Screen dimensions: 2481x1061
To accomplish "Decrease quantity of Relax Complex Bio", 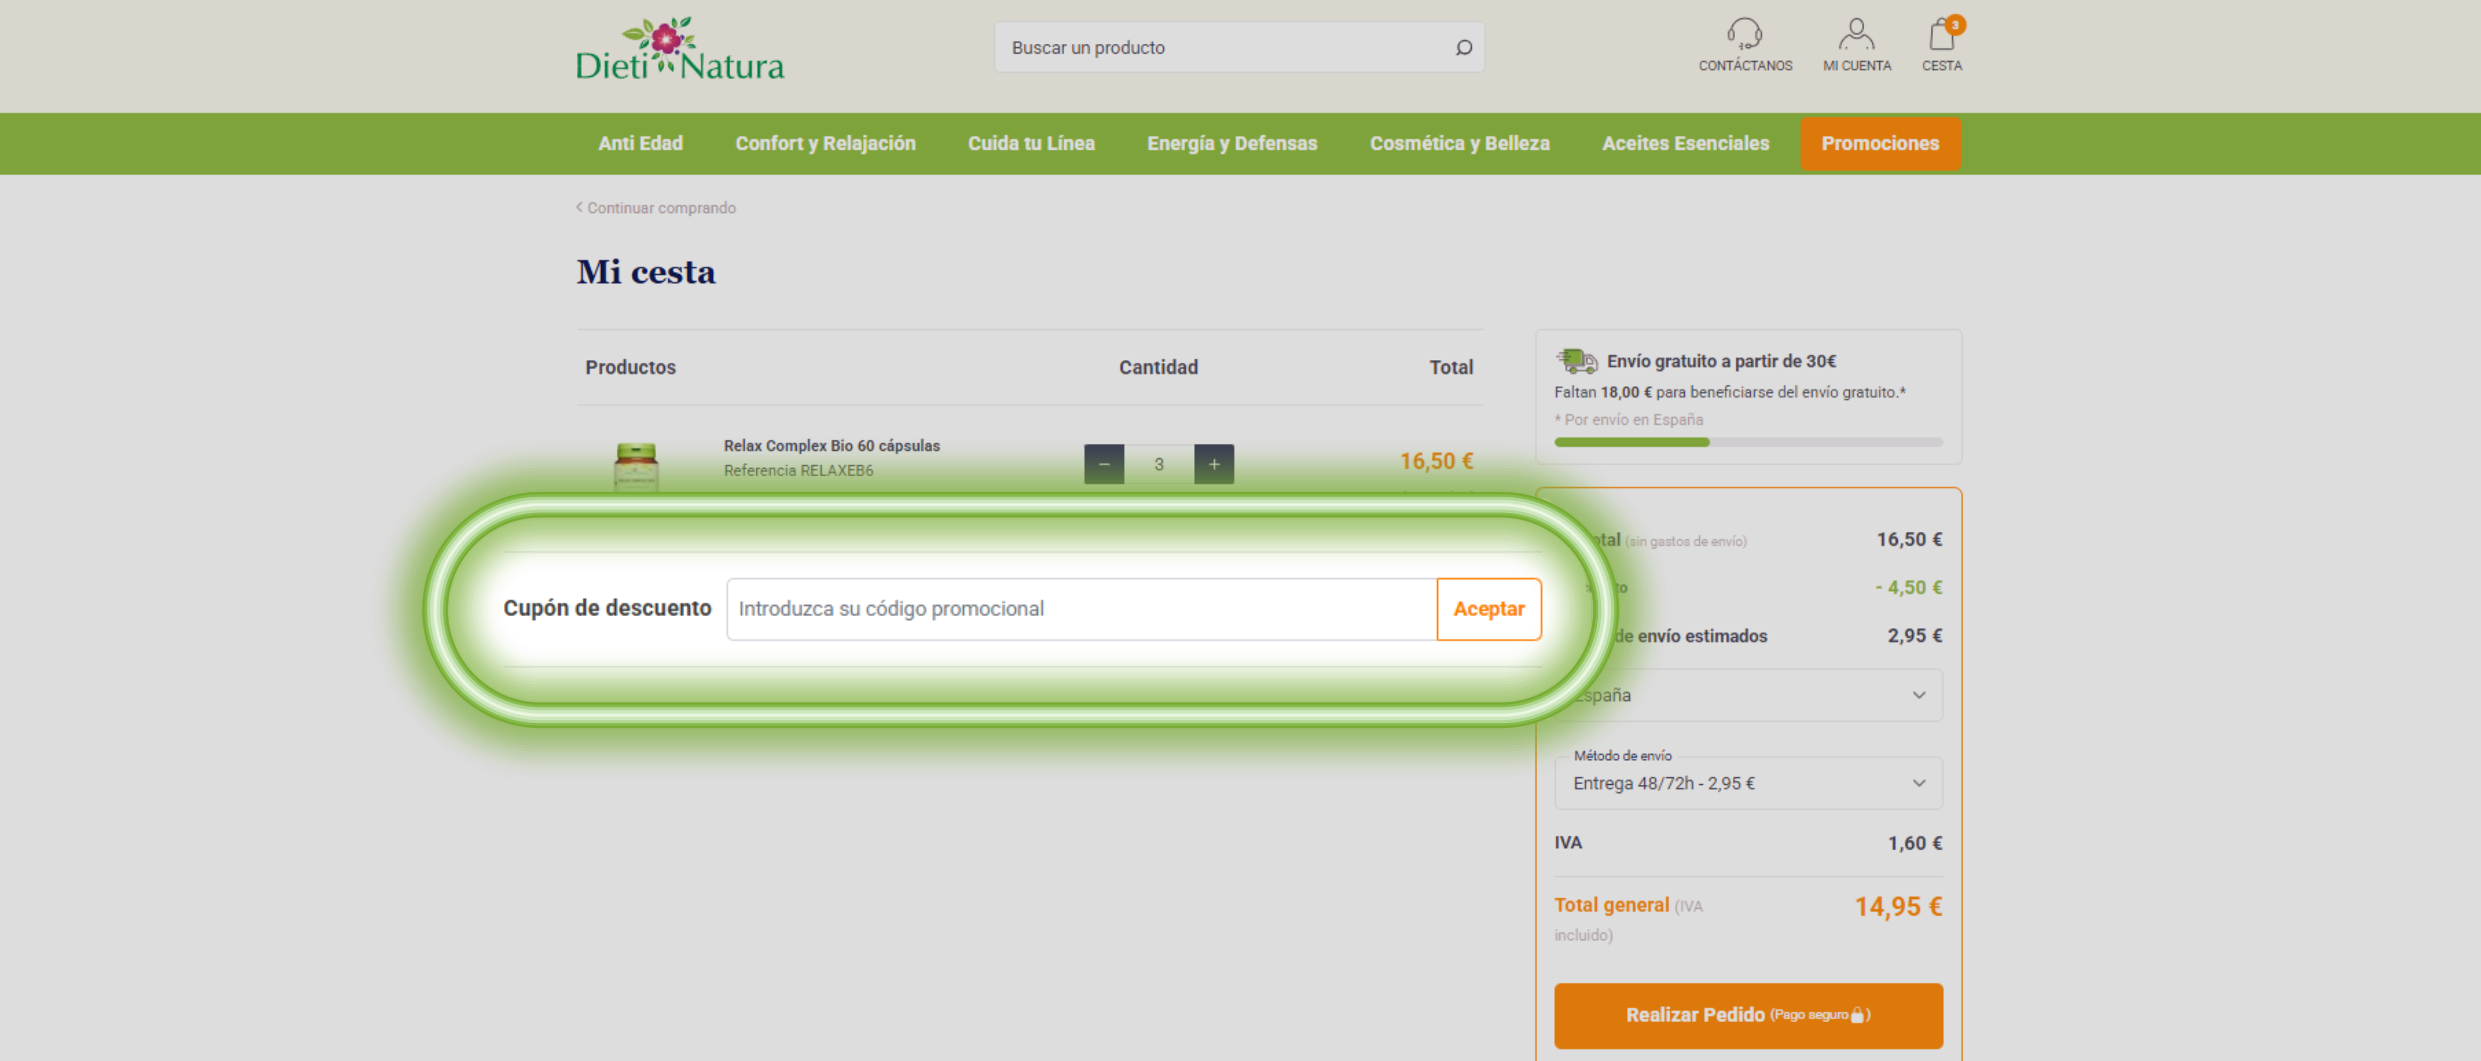I will tap(1103, 464).
